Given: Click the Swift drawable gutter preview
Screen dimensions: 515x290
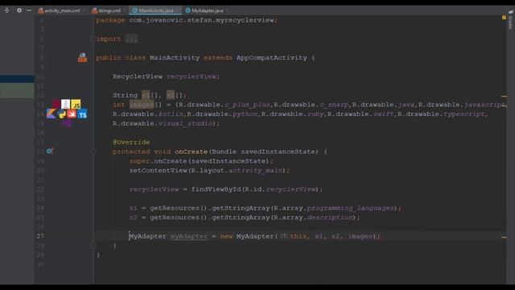Looking at the screenshot, I should (x=72, y=114).
